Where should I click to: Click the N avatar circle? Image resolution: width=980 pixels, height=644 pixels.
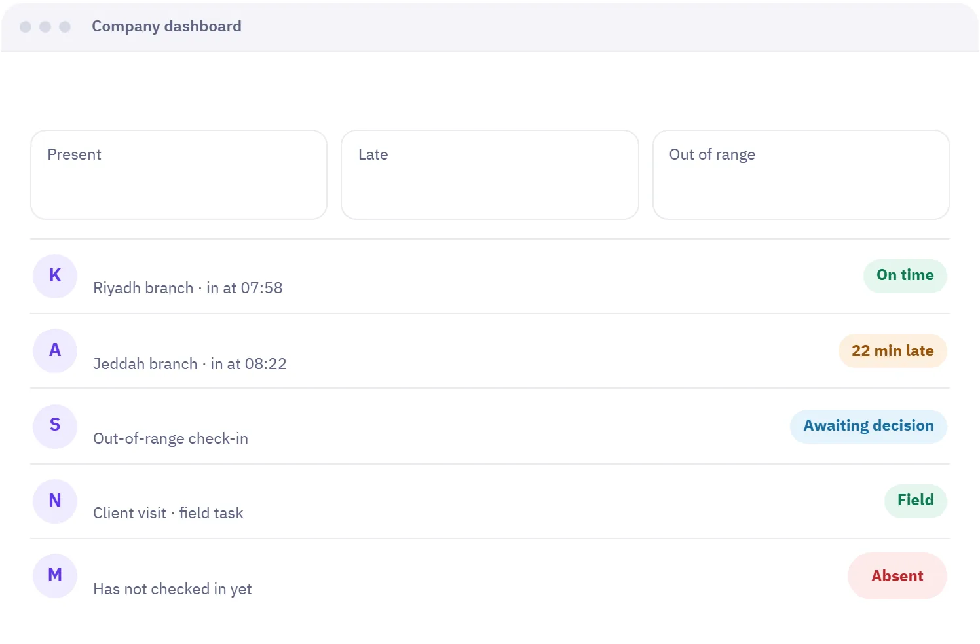point(55,501)
